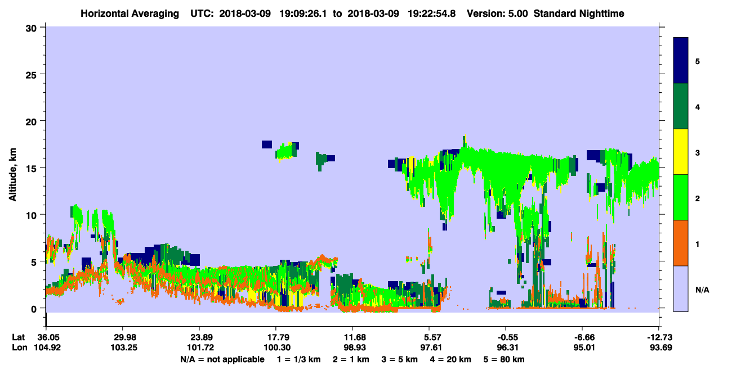Click the 'N/A = not applicable' caption
Viewport: 732px width, 375px height.
tap(222, 359)
